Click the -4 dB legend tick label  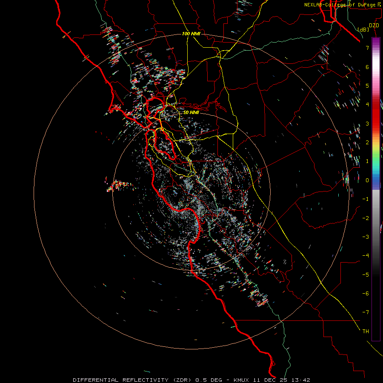(x=366, y=255)
